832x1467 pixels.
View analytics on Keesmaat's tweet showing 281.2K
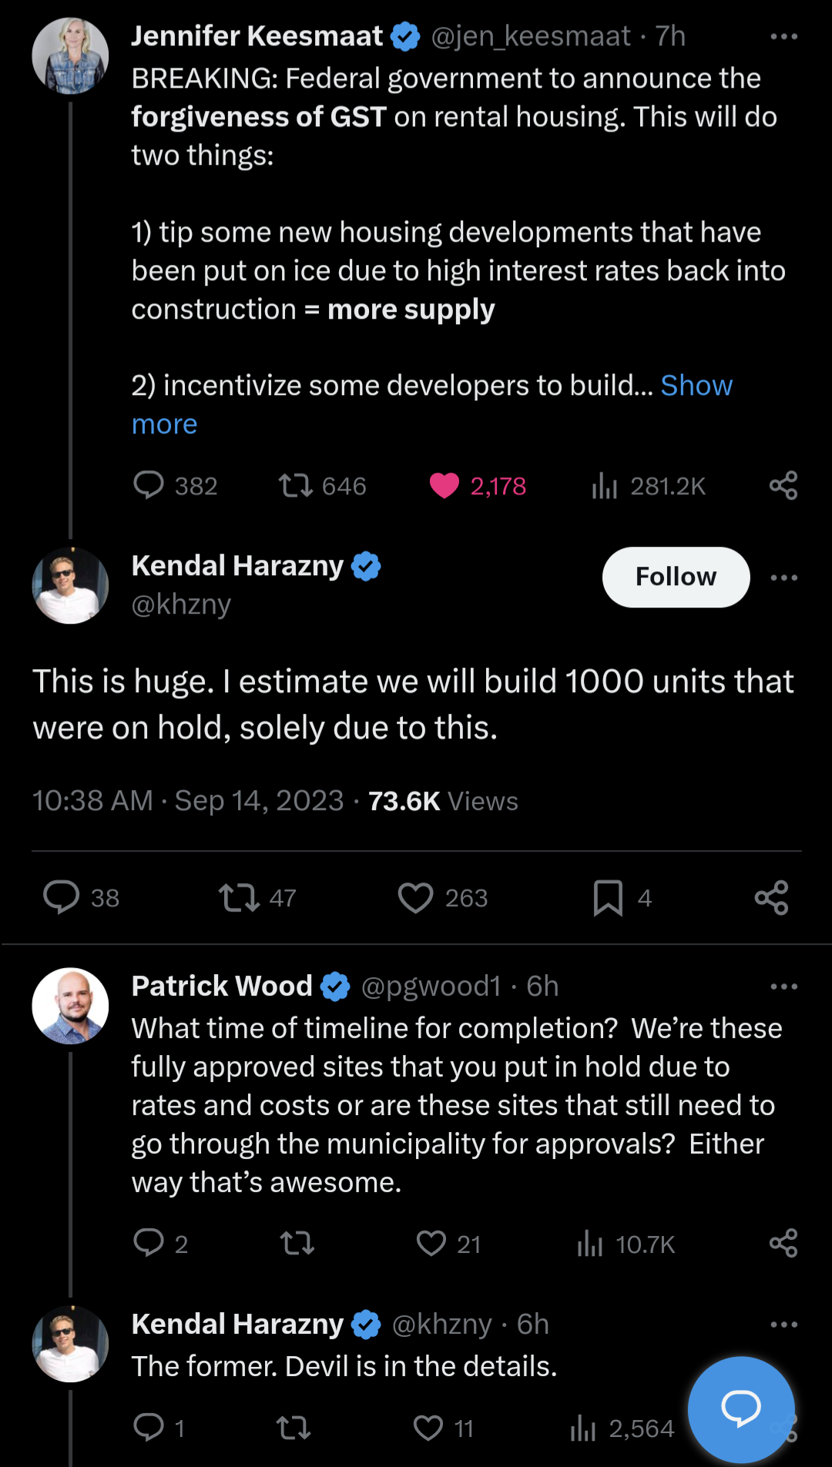(606, 486)
